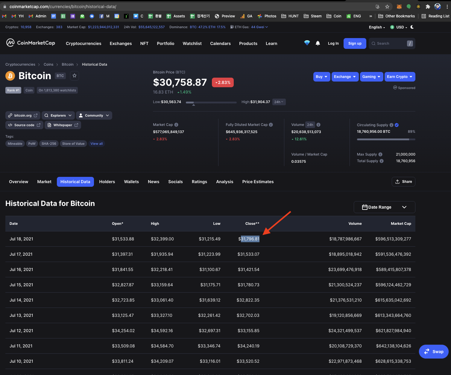Click the Swap floating button
451x375 pixels.
(434, 352)
